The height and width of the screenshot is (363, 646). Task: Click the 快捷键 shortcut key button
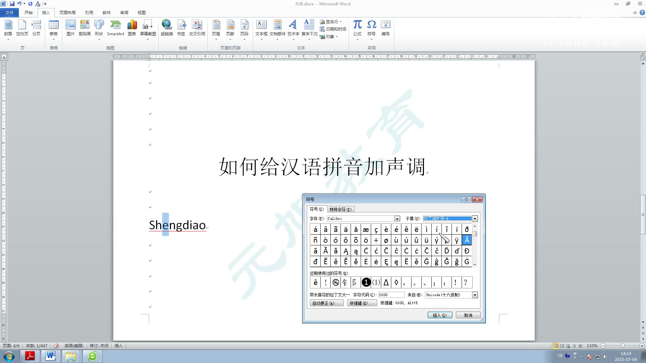point(362,303)
